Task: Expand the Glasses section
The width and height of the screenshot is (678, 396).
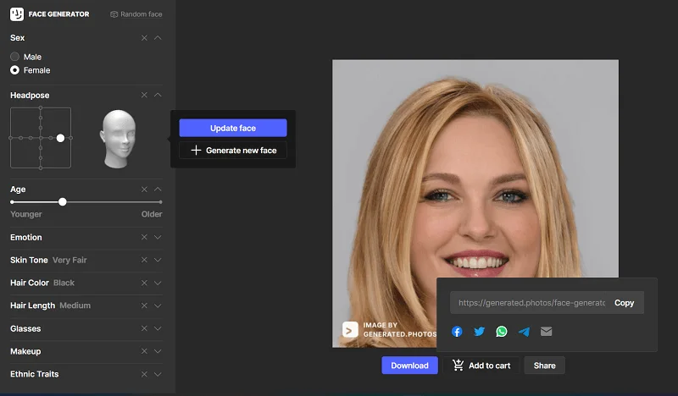Action: 158,328
